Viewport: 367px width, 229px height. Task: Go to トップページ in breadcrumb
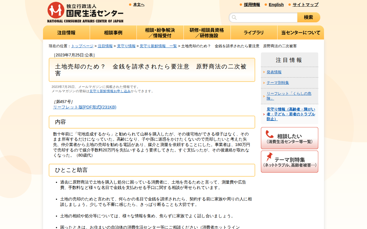pyautogui.click(x=82, y=46)
